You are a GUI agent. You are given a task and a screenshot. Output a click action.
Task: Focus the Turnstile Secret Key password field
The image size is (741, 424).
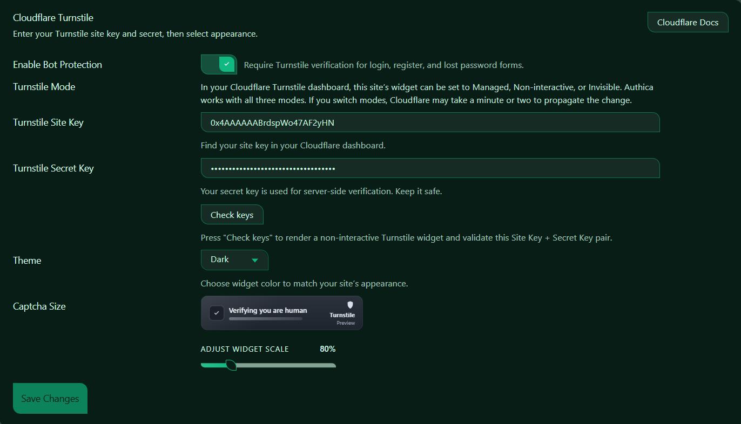pos(430,168)
